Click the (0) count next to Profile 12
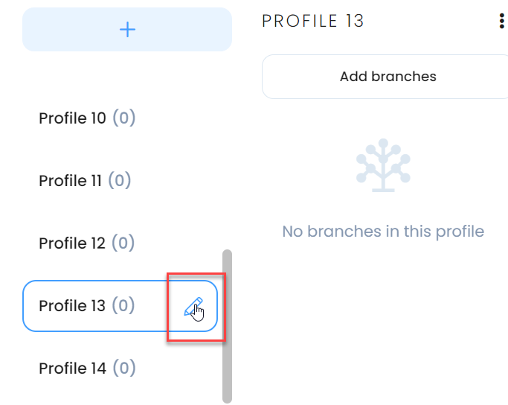 (x=123, y=243)
